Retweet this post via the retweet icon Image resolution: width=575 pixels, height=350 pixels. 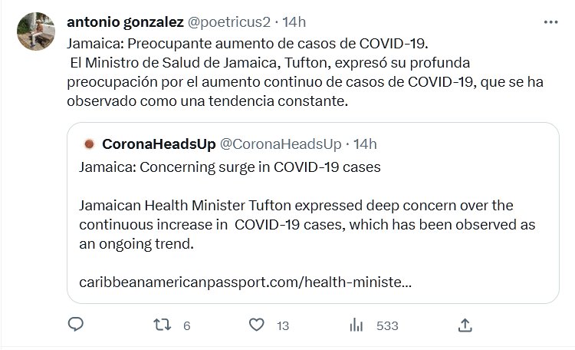[x=162, y=325]
